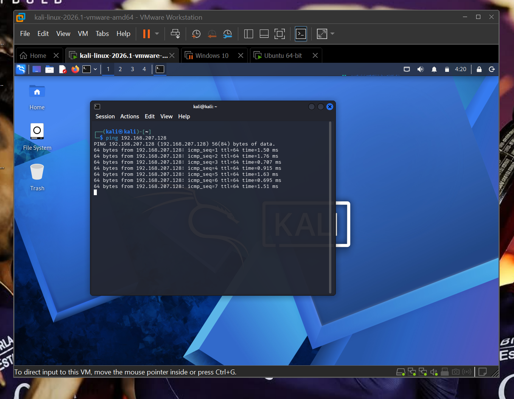Toggle the console view button
Viewport: 514px width, 399px height.
(301, 34)
